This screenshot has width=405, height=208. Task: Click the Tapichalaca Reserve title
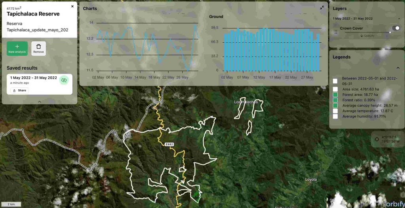coord(33,14)
